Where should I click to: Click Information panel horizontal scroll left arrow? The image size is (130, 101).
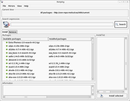pos(4,97)
